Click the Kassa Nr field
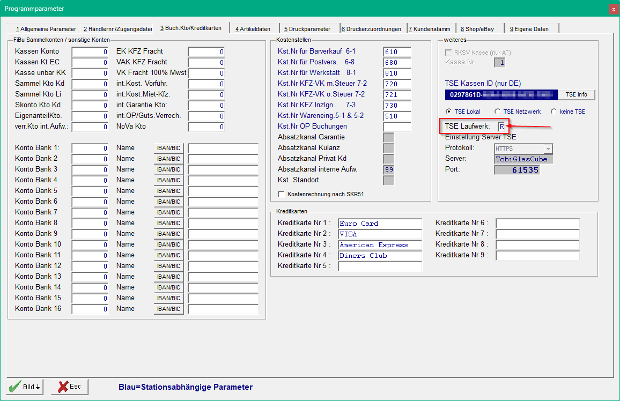This screenshot has height=401, width=620. pos(499,62)
